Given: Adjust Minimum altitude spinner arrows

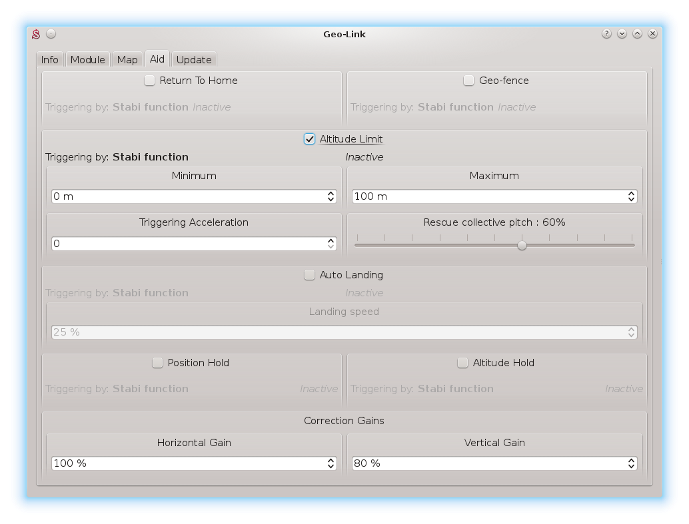Looking at the screenshot, I should pyautogui.click(x=331, y=196).
